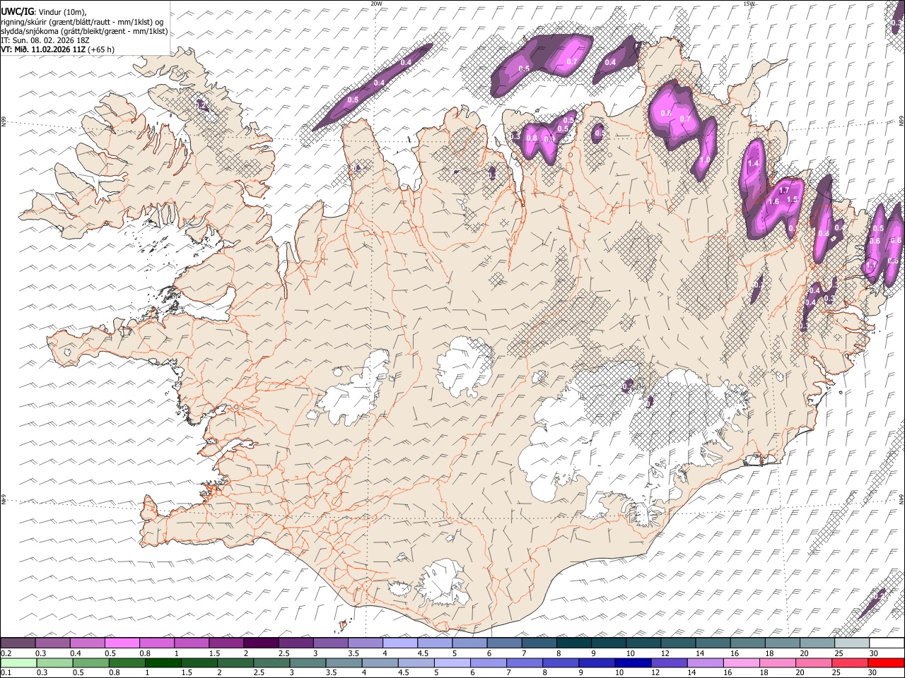
Task: Click the dark teal 8 swatch in top legend row
Action: [x=574, y=643]
